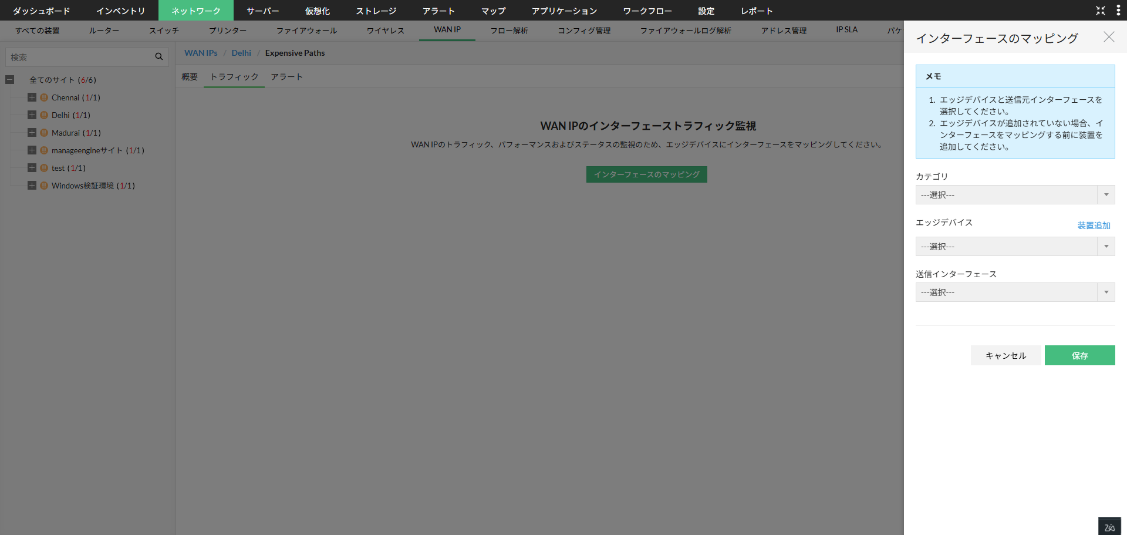1127x535 pixels.
Task: Open the エッジデバイス dropdown
Action: tap(1015, 247)
